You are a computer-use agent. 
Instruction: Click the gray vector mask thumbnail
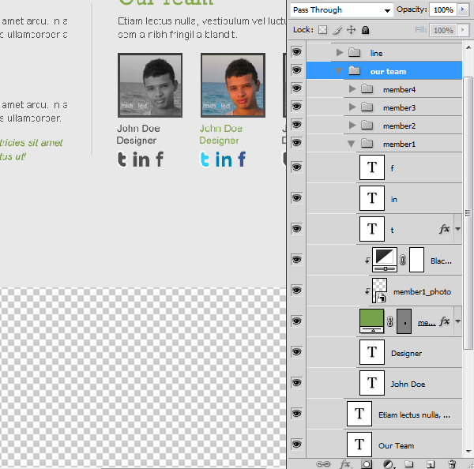(x=404, y=321)
